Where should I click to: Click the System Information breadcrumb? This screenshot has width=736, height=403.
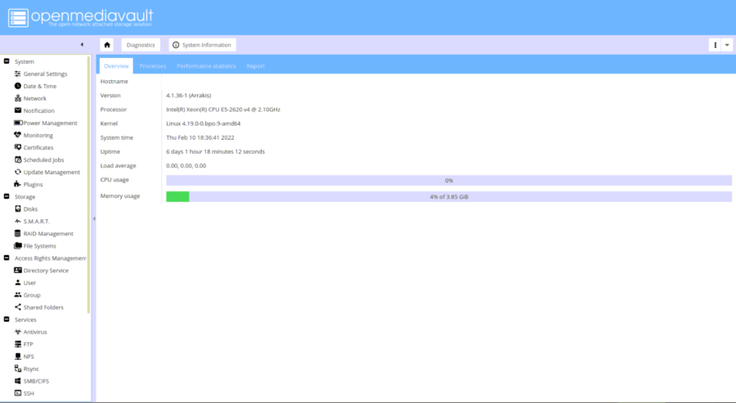(x=202, y=45)
